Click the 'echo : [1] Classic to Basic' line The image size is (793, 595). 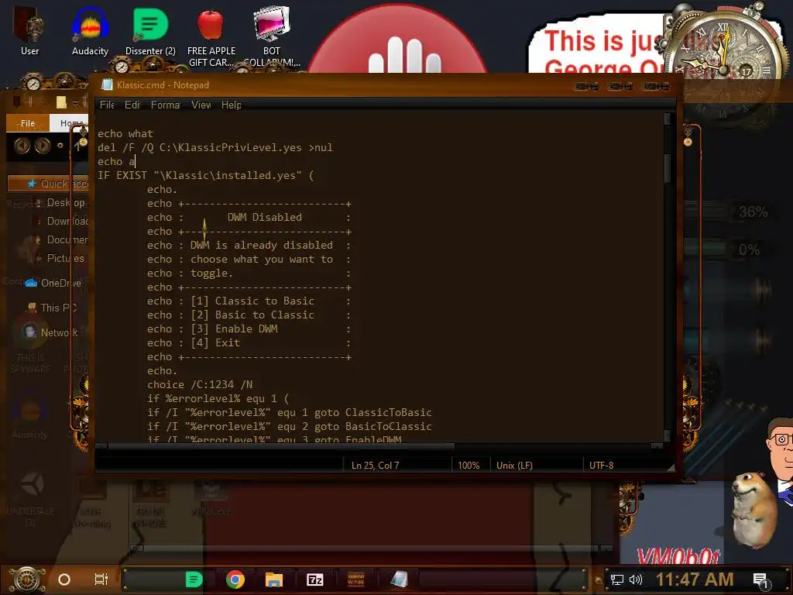(249, 301)
